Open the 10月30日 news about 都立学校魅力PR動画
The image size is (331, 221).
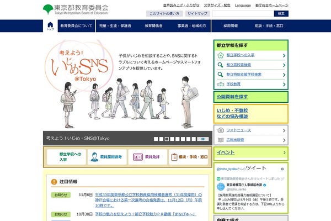click(x=146, y=214)
